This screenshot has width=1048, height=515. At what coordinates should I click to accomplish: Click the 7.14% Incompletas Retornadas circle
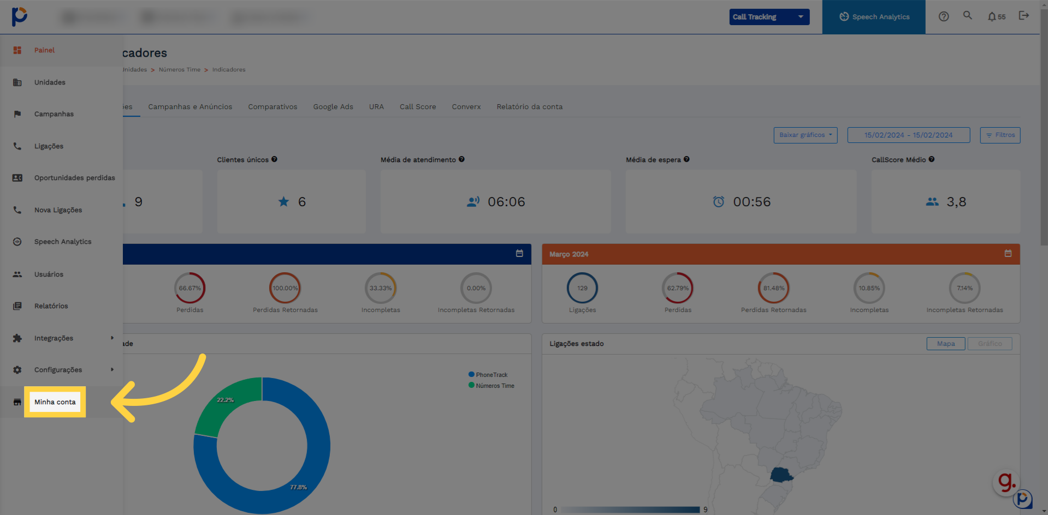click(965, 288)
